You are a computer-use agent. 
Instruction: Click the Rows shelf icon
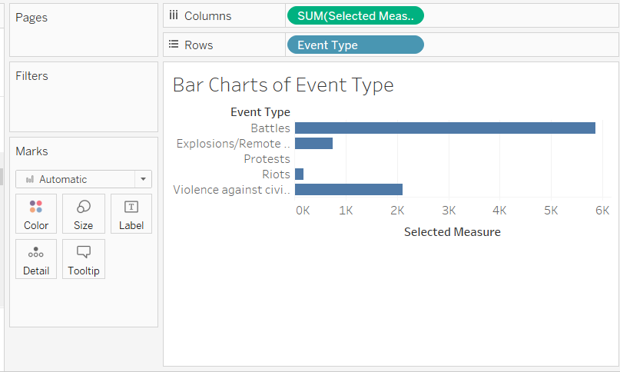pos(174,45)
